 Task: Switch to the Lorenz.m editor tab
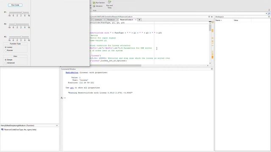[98, 20]
